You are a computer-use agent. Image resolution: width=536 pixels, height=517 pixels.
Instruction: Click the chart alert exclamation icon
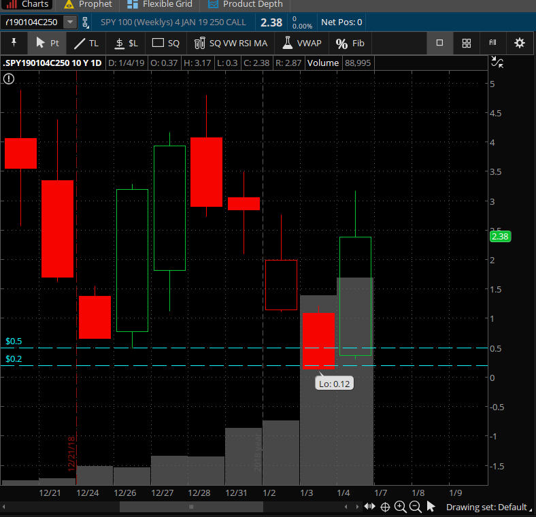coord(8,79)
